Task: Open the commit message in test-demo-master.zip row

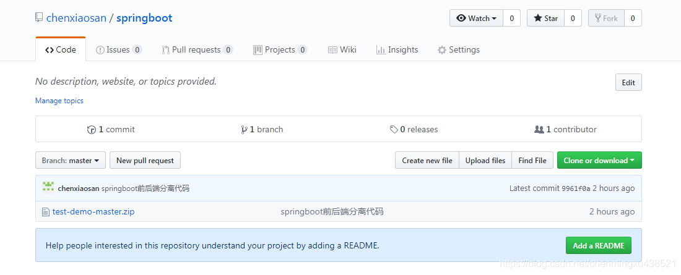Action: 332,212
